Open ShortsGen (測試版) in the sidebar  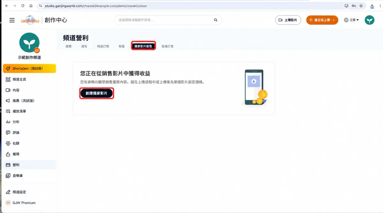tap(29, 68)
